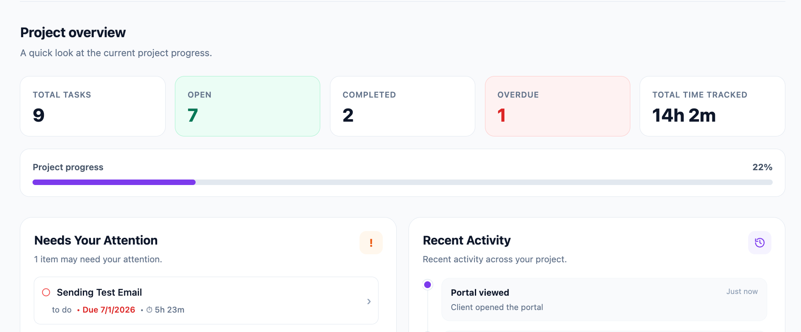Select the Total Time Tracked card
801x332 pixels.
click(x=712, y=106)
